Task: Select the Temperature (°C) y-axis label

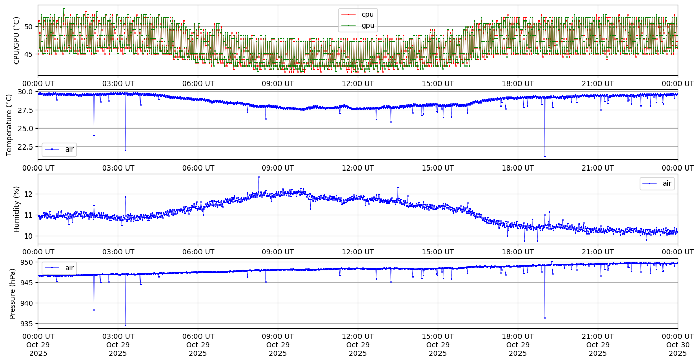Action: [9, 124]
